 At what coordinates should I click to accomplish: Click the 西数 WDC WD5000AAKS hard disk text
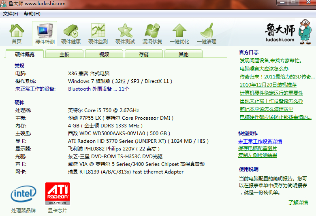tap(119, 133)
